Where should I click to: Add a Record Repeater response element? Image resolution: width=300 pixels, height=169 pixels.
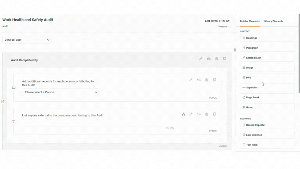267,125
